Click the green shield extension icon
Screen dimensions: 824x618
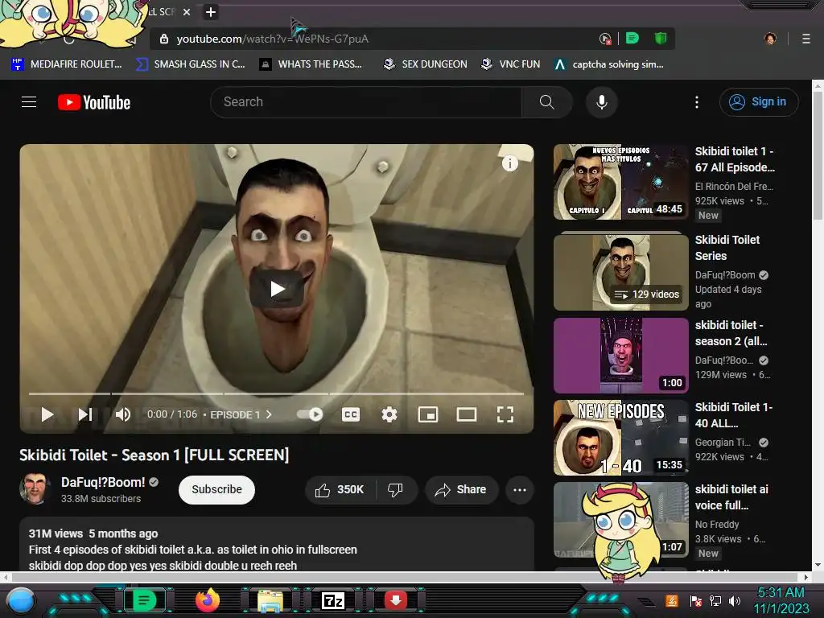click(660, 39)
